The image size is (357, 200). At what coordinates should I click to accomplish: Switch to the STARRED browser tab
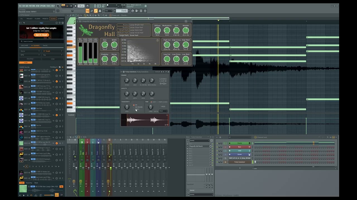(61, 19)
